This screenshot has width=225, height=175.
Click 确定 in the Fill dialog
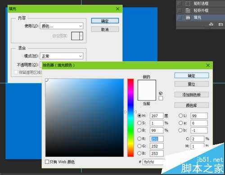coord(105,21)
